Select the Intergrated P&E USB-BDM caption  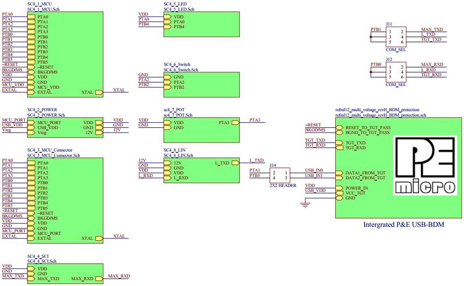[403, 225]
